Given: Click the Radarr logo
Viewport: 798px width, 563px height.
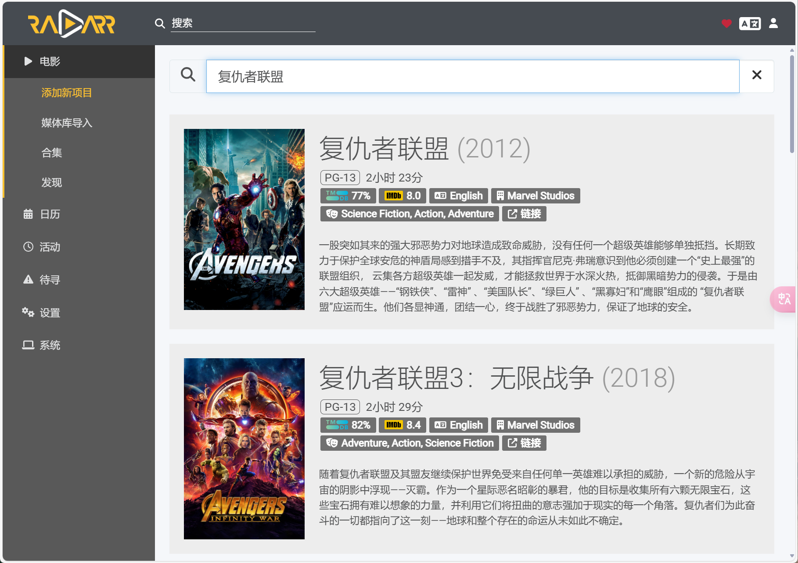Looking at the screenshot, I should 72,24.
